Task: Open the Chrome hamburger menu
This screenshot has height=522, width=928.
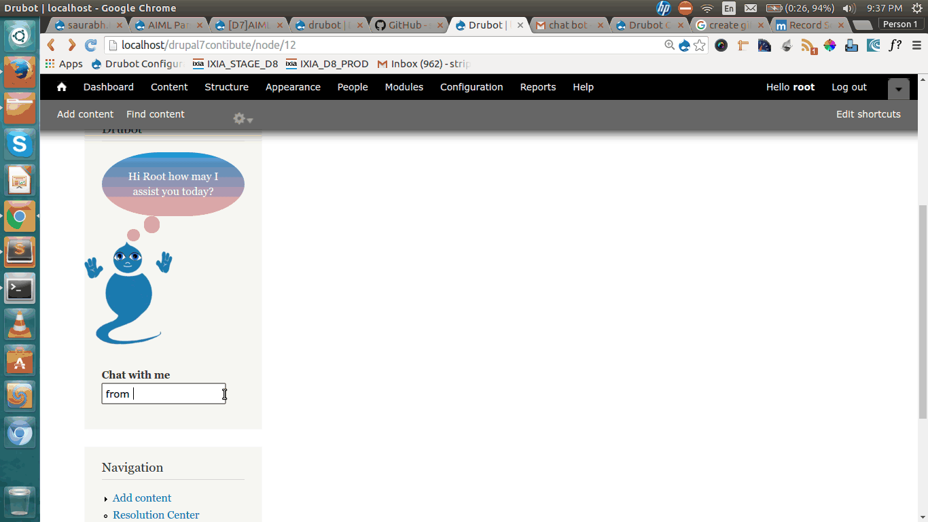Action: 916,46
